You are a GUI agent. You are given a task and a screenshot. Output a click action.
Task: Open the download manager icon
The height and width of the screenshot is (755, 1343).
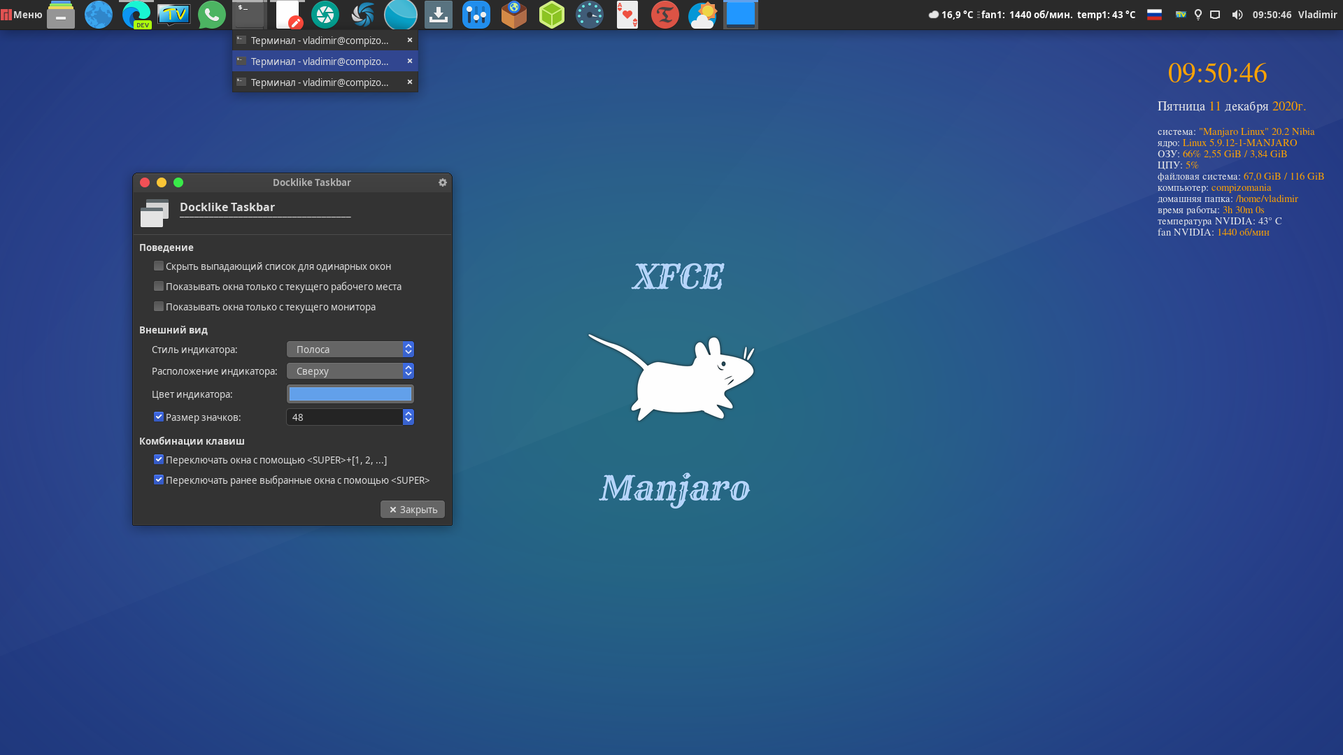439,15
